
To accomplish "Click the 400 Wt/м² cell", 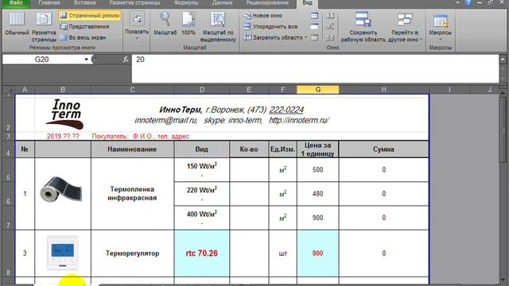I will 202,218.
